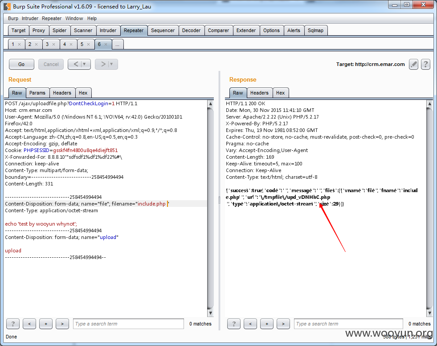Open the request search help button
437x346 pixels.
pos(13,324)
